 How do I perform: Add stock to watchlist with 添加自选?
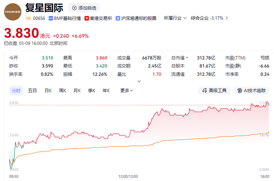(x=84, y=8)
